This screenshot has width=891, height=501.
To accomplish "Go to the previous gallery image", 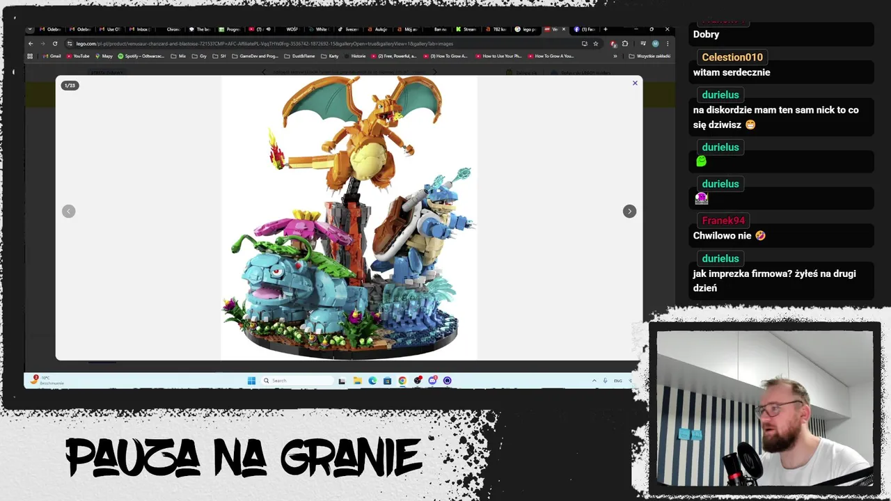I will click(x=68, y=211).
